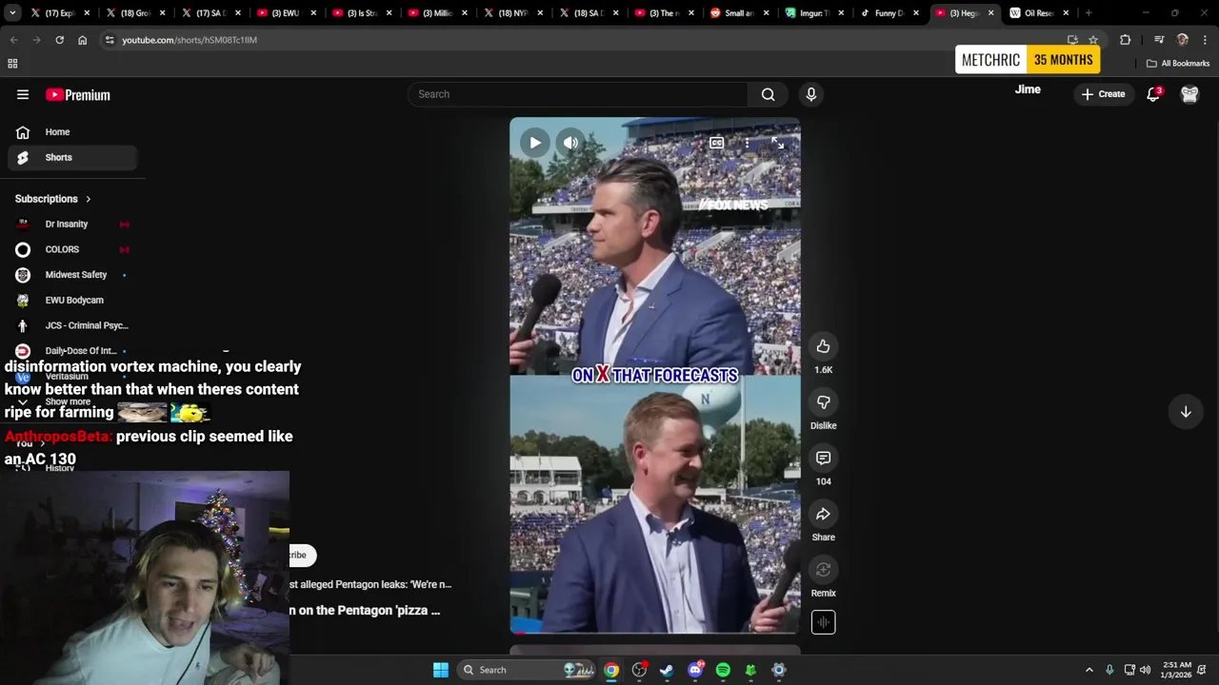The image size is (1219, 685).
Task: Dislike the Short with thumbs down
Action: point(823,402)
